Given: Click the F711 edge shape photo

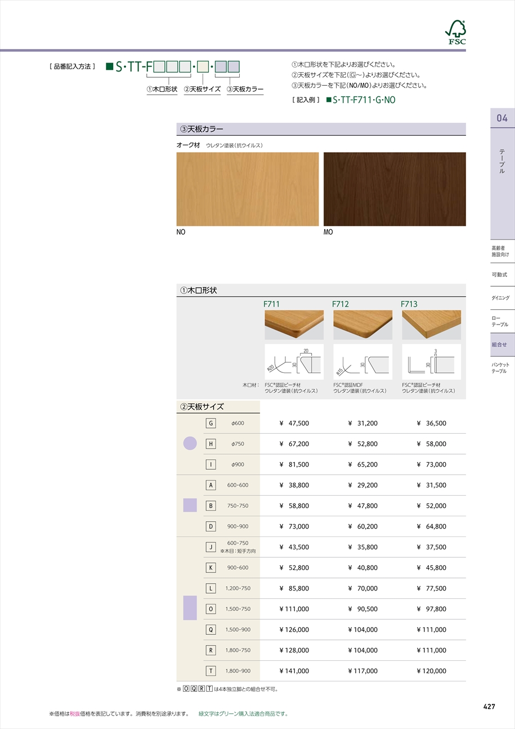Looking at the screenshot, I should click(294, 325).
